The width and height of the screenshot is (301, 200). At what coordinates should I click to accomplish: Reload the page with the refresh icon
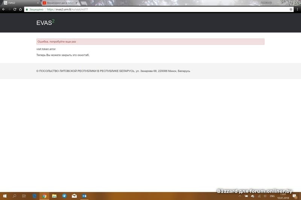pos(15,9)
